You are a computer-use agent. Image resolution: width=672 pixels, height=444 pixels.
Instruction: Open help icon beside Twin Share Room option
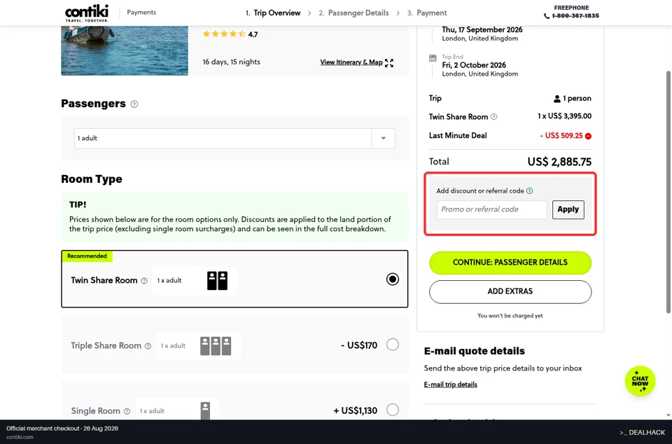pos(144,281)
